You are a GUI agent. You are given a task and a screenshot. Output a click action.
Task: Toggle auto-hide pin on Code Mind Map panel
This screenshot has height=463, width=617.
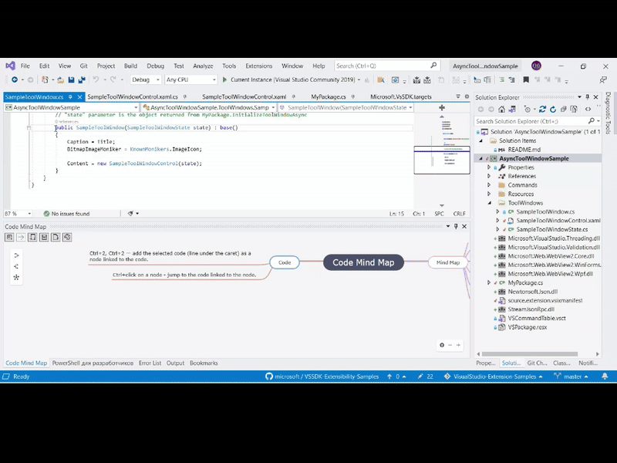(x=456, y=226)
